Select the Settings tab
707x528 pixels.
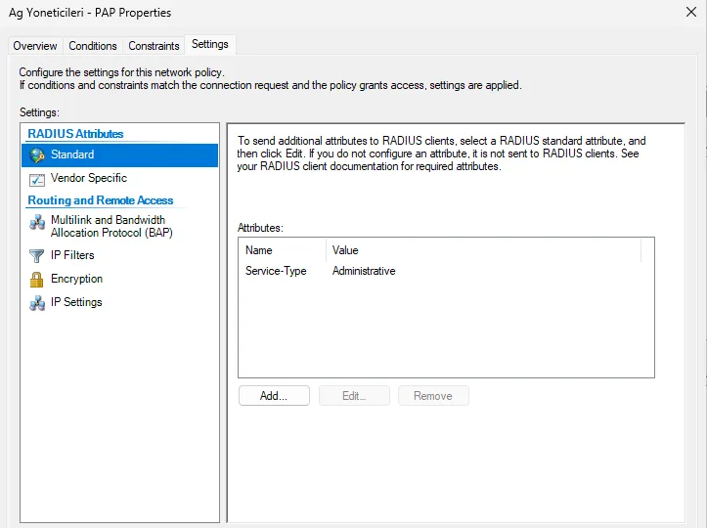(210, 44)
